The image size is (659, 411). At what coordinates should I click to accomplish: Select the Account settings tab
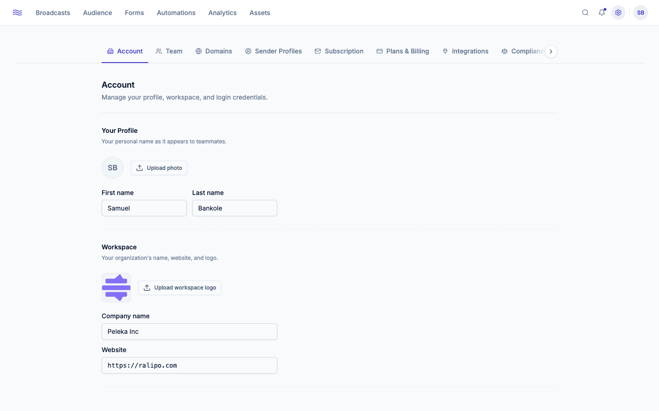pyautogui.click(x=125, y=51)
